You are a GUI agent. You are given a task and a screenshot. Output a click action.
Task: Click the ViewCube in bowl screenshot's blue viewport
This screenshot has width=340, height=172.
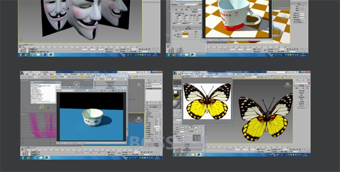point(139,119)
